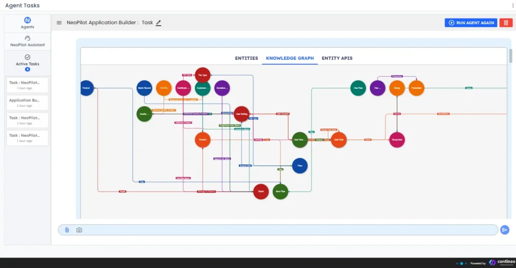Edit the task name with the pencil icon
Viewport: 516px width, 268px height.
click(158, 23)
